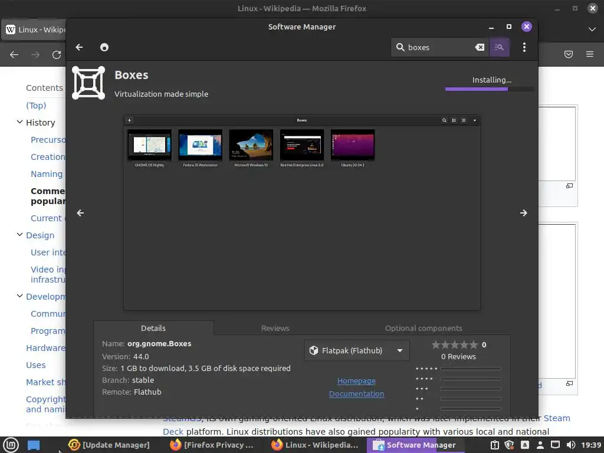The image size is (604, 453).
Task: Click the Pocket save icon in Firefox
Action: click(x=569, y=54)
